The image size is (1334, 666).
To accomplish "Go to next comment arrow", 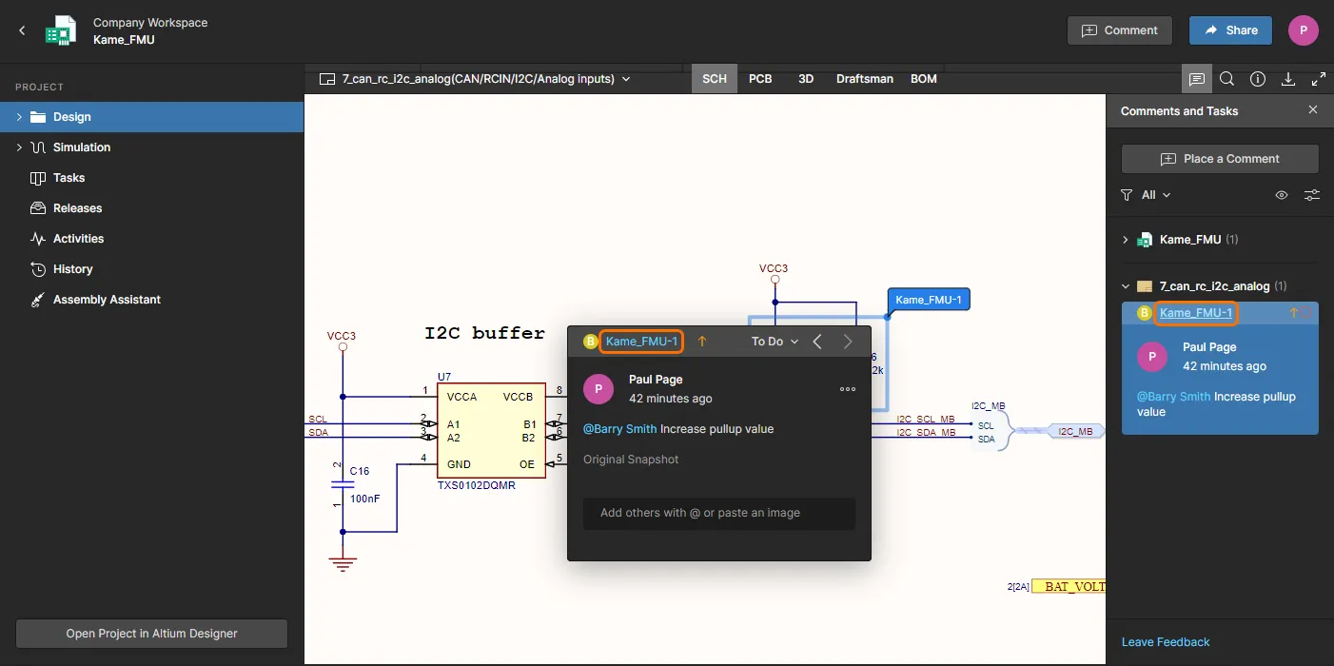I will point(848,342).
